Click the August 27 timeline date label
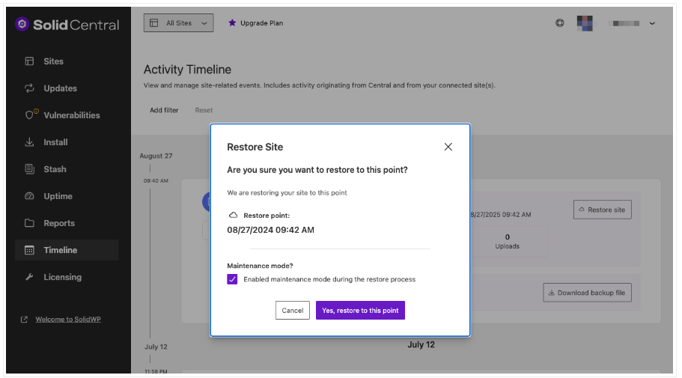 [x=156, y=156]
